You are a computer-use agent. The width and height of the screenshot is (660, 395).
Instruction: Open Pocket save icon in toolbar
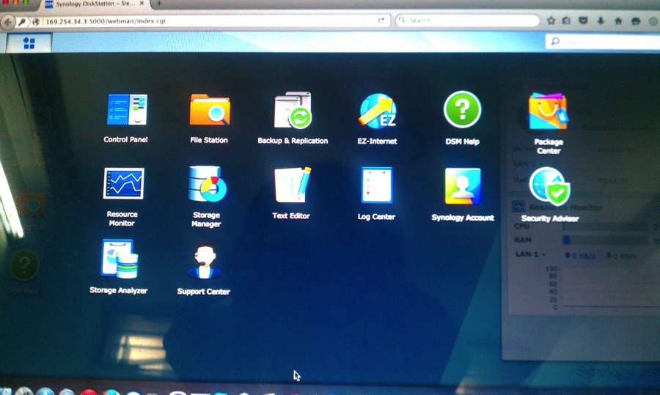583,21
